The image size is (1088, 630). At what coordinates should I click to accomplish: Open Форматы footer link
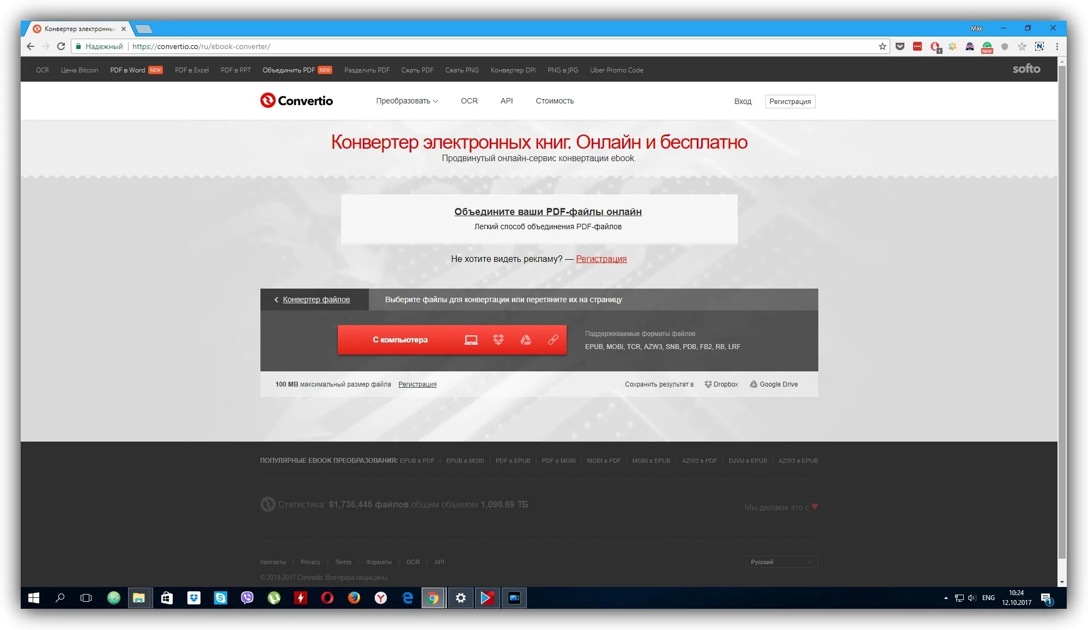(379, 562)
